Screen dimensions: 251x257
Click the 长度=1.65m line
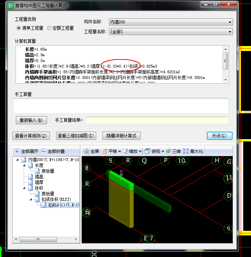click(36, 49)
